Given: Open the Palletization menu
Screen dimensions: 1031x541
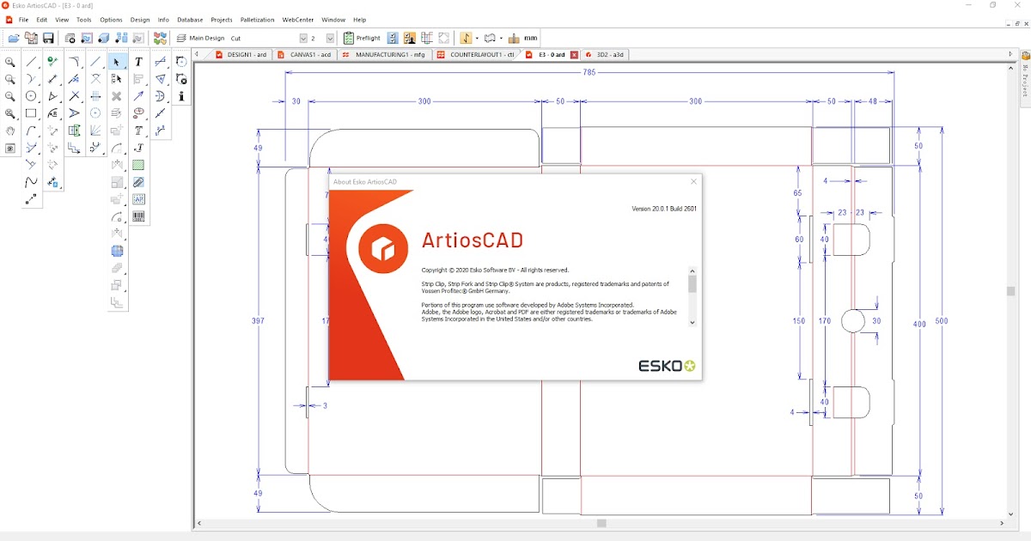Looking at the screenshot, I should 256,19.
